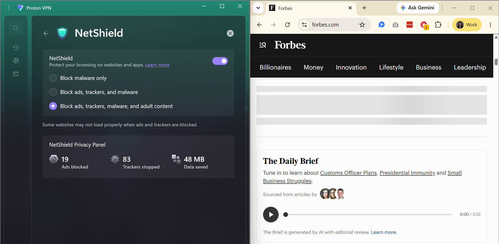499x244 pixels.
Task: Click the red password manager extension icon
Action: point(410,25)
